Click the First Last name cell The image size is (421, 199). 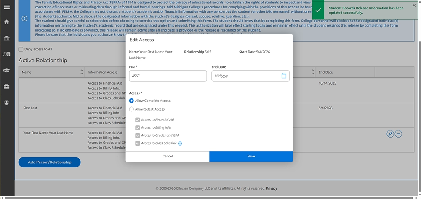tap(30, 108)
